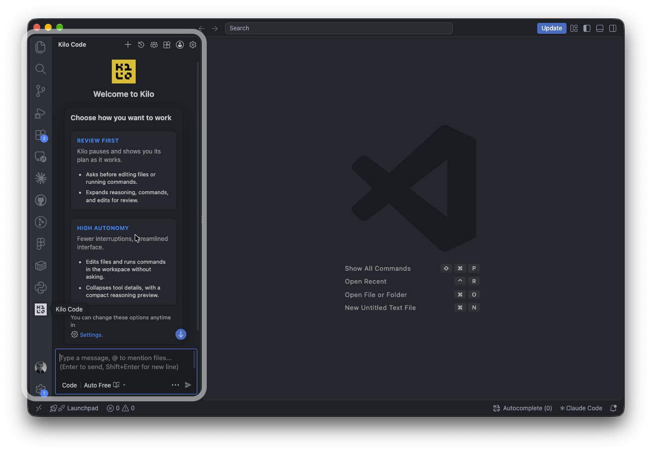Go forward with the right arrow
Viewport: 652px width, 453px height.
215,28
